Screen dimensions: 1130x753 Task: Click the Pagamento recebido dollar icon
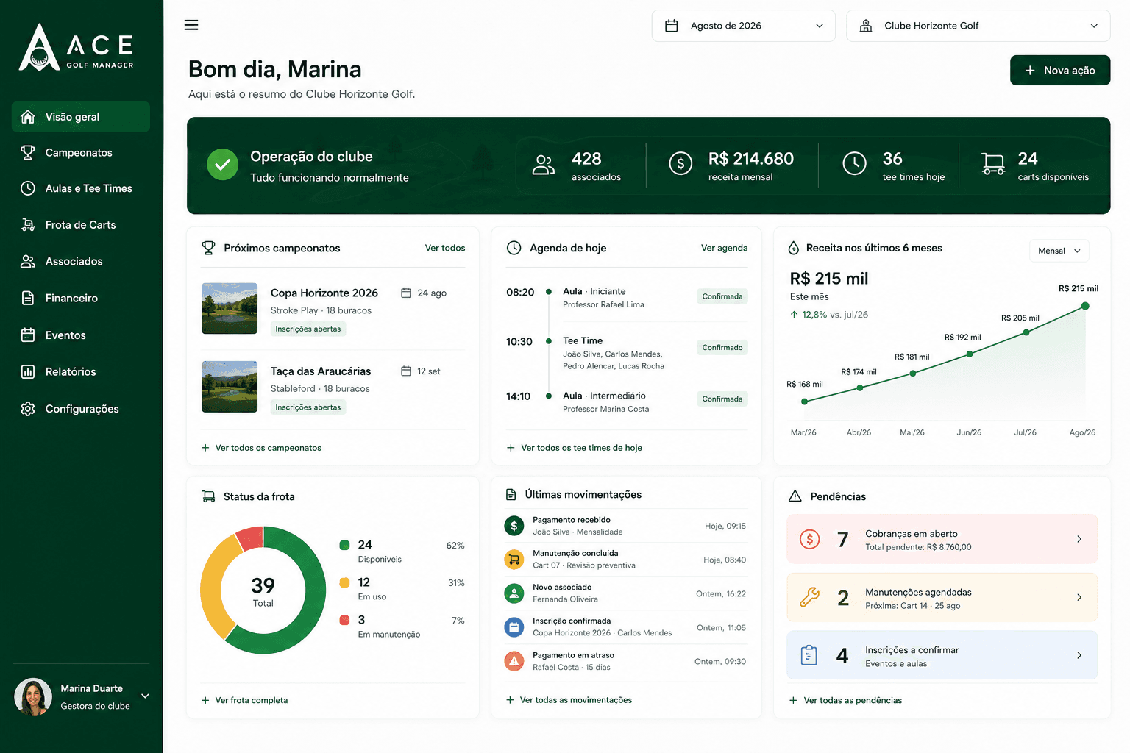pos(514,526)
